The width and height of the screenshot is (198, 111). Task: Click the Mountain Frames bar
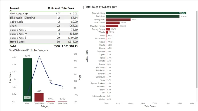click(x=112, y=26)
